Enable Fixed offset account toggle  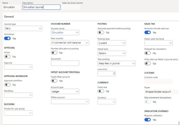(x=54, y=81)
